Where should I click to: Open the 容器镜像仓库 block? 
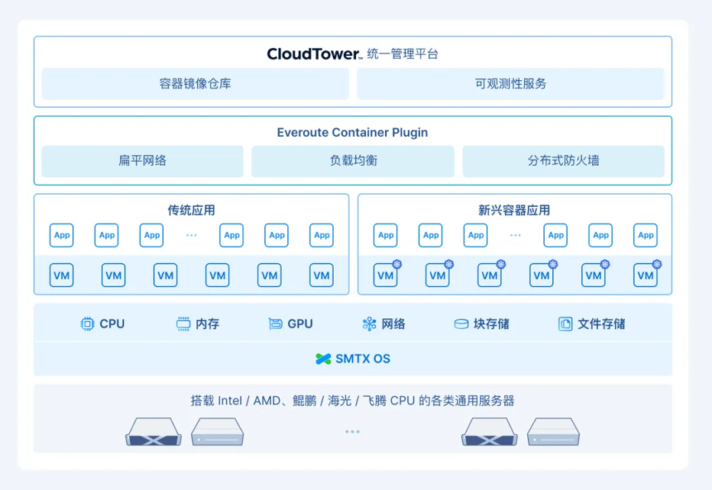(196, 84)
